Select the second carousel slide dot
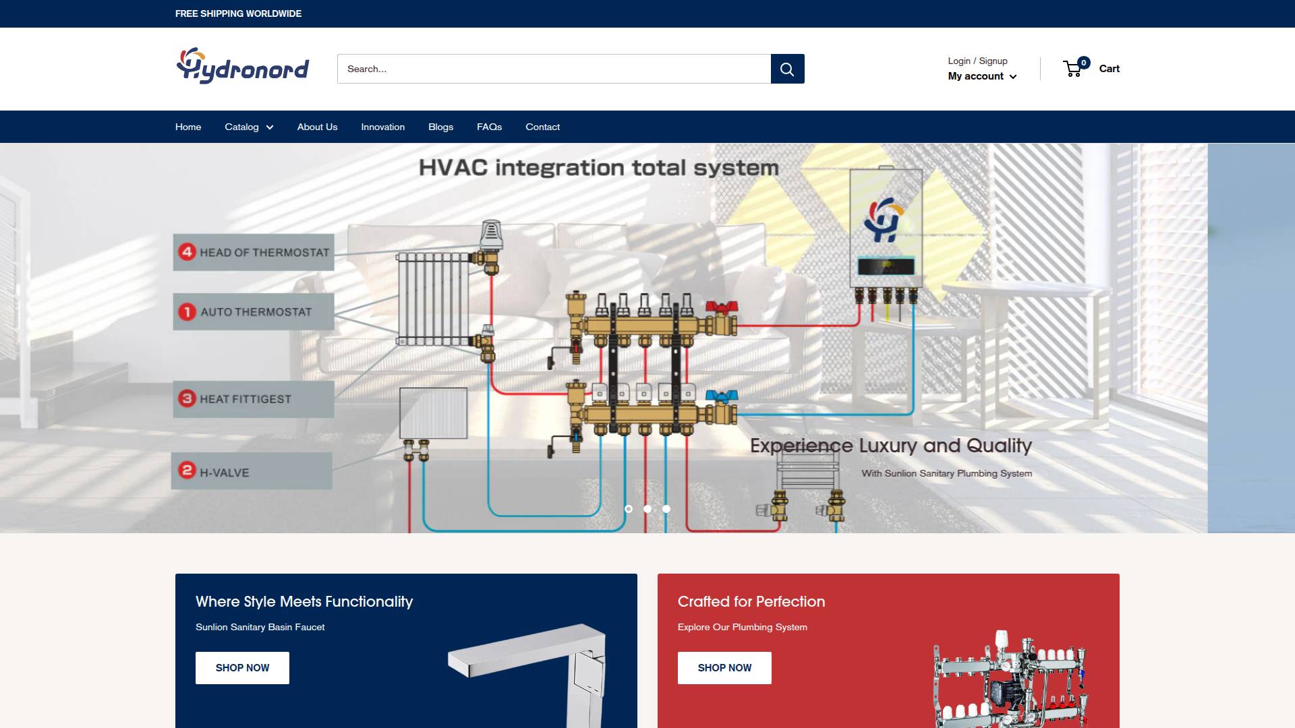This screenshot has width=1295, height=728. click(647, 509)
